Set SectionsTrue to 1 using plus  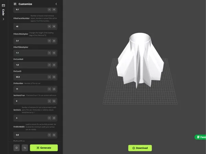point(54,101)
